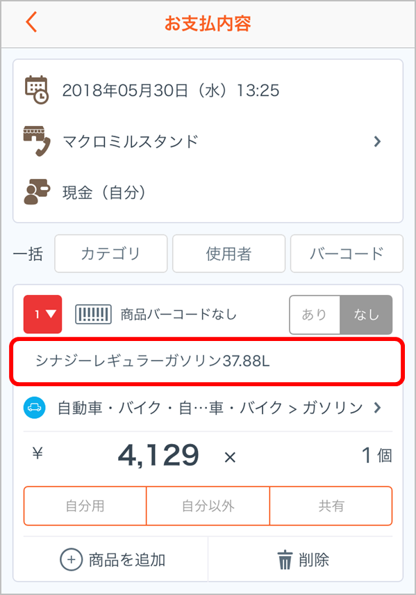Tap bulk 使用者 button

[x=228, y=253]
